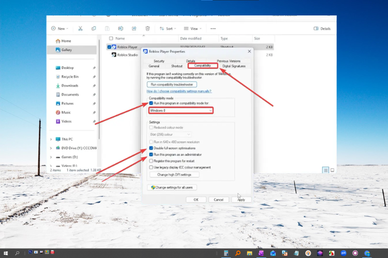Click OK in Roblox Player Properties
Image resolution: width=388 pixels, height=258 pixels.
[x=196, y=200]
